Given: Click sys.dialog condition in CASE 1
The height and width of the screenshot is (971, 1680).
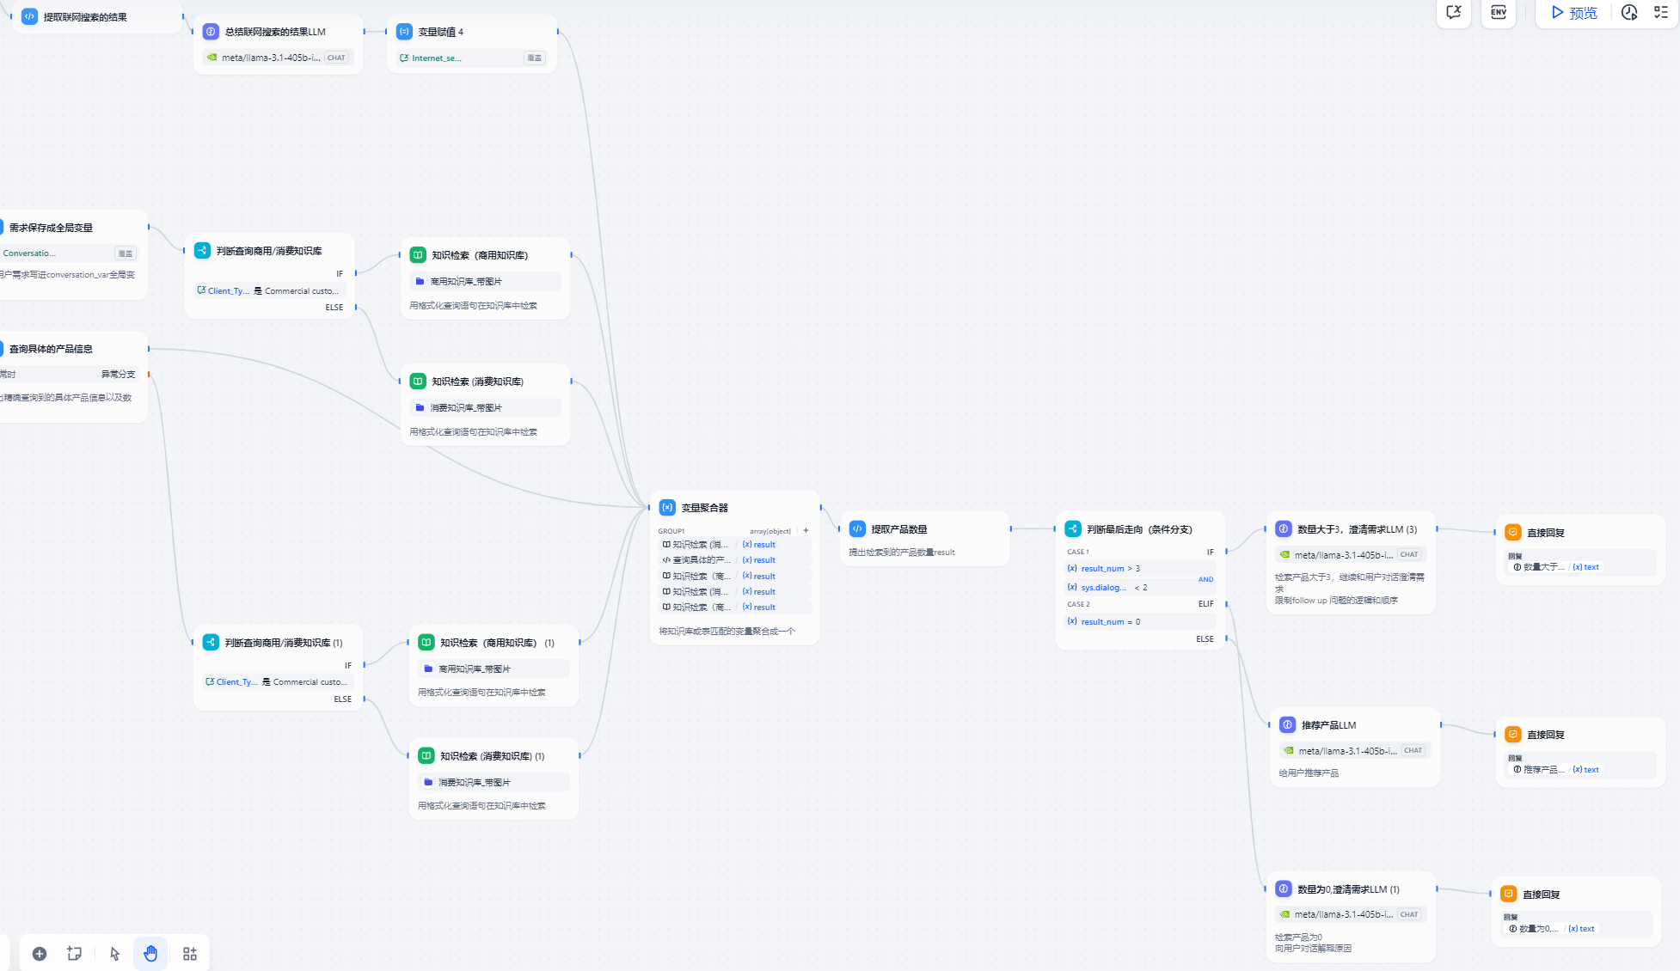Looking at the screenshot, I should pyautogui.click(x=1103, y=588).
